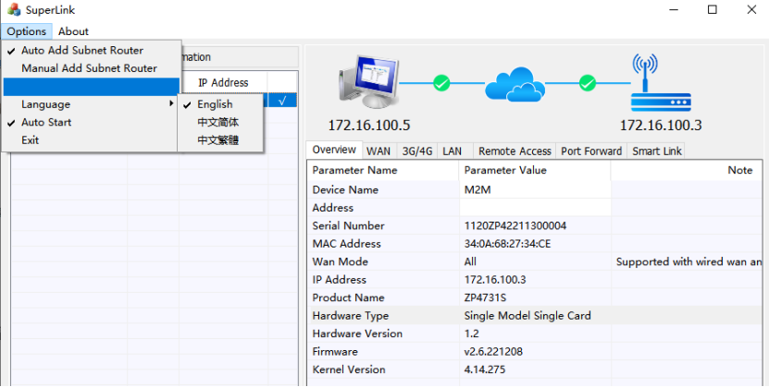Open the Port Forward tab
769x387 pixels.
point(592,151)
